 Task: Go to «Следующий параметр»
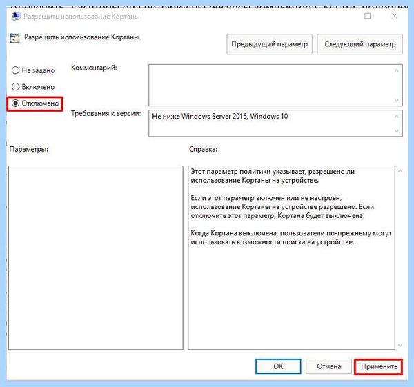point(359,44)
